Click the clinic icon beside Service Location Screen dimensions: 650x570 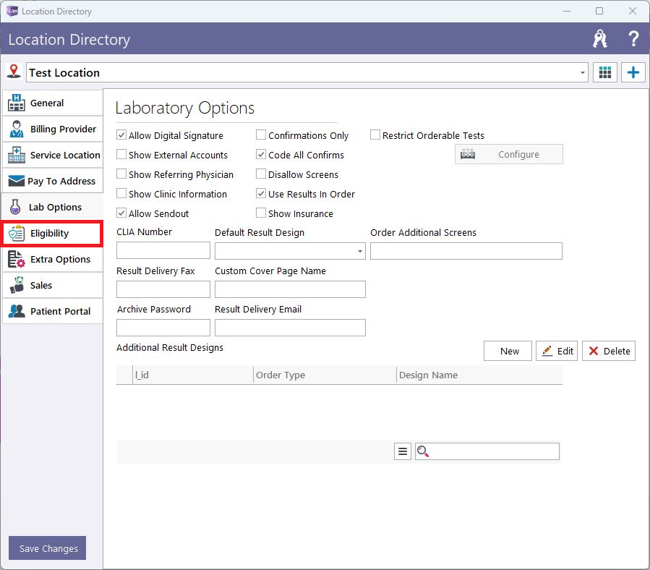click(x=16, y=155)
